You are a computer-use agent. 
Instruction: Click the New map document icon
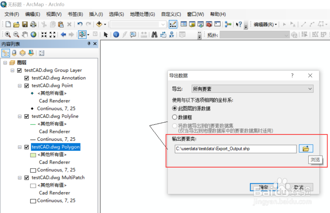[8, 24]
